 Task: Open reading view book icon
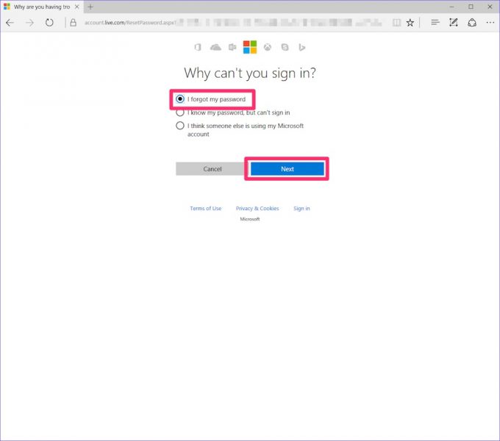point(396,23)
